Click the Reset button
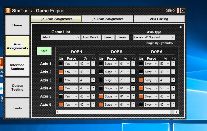The image size is (207, 131). (x=108, y=37)
